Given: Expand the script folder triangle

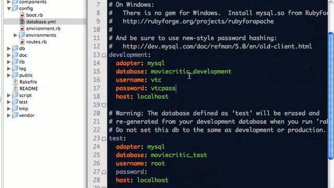Looking at the screenshot, I should (x=9, y=96).
